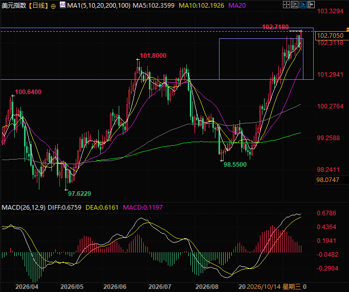
Task: Click the 97.6229 low label
Action: point(79,193)
